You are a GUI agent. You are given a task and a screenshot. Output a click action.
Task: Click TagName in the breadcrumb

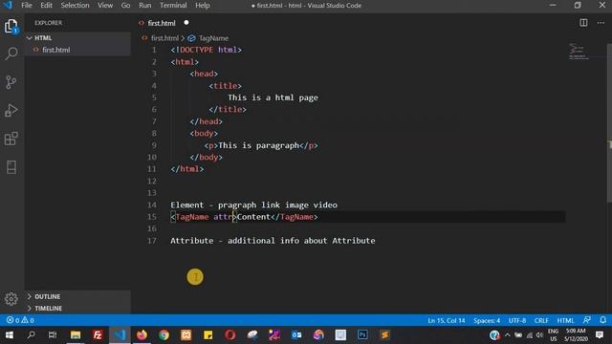[213, 38]
